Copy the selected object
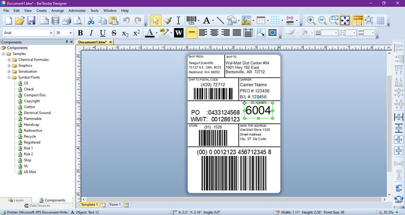The height and width of the screenshot is (215, 405). (102, 20)
